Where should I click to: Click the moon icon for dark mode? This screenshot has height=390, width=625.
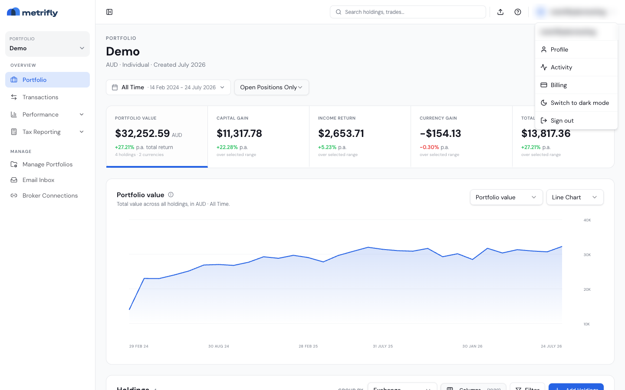(544, 103)
